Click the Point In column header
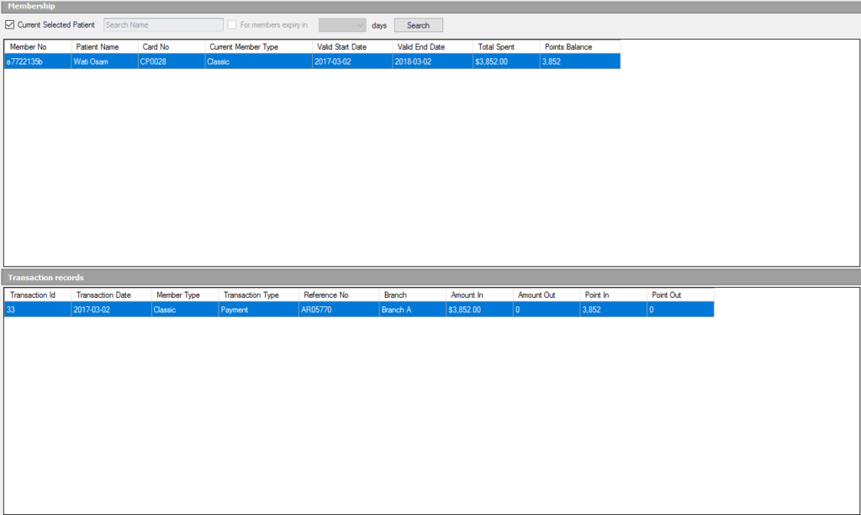 614,295
